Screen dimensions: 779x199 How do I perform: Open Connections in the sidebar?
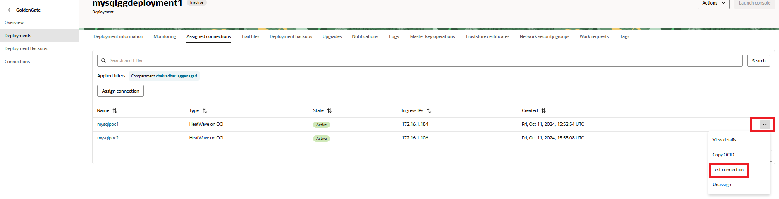(17, 62)
